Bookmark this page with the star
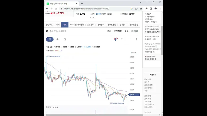This screenshot has height=116, width=207. point(141,9)
